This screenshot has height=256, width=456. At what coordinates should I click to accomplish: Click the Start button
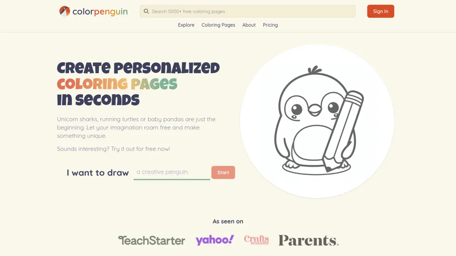(223, 172)
